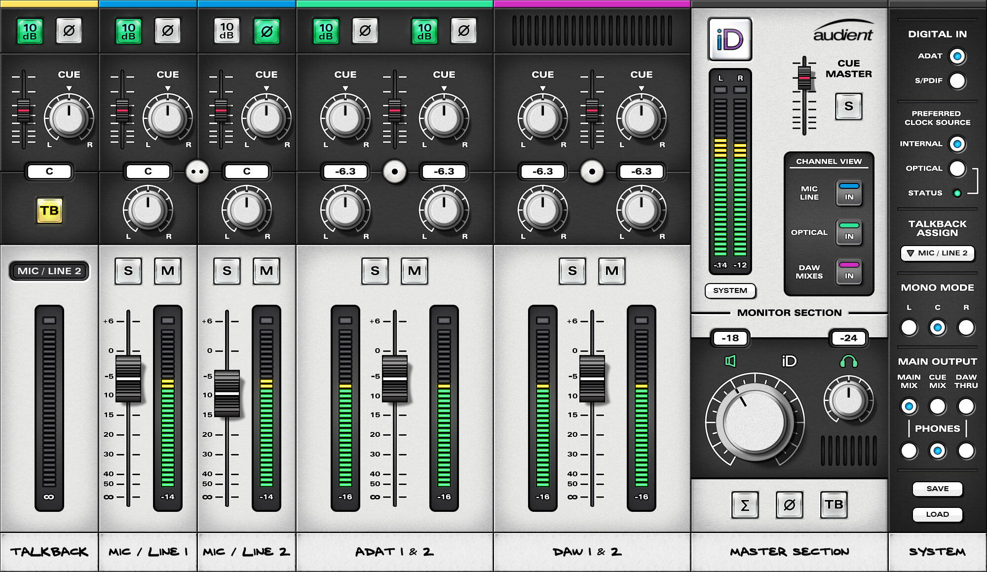Click the LOAD button

[938, 514]
